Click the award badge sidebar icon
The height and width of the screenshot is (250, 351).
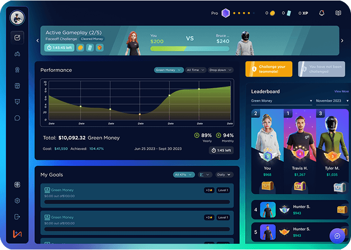tap(17, 70)
